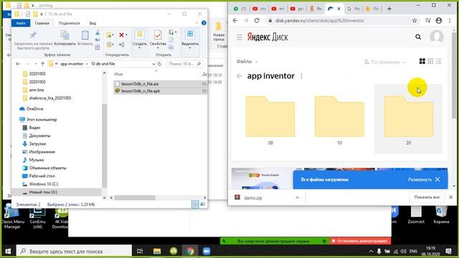459x258 pixels.
Task: Close the Chrome downloads bar
Action: coord(451,198)
